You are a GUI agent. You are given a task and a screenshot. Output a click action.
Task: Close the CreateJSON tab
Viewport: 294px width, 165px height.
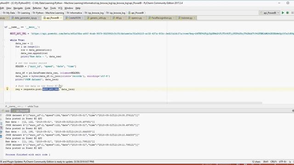coord(83,18)
